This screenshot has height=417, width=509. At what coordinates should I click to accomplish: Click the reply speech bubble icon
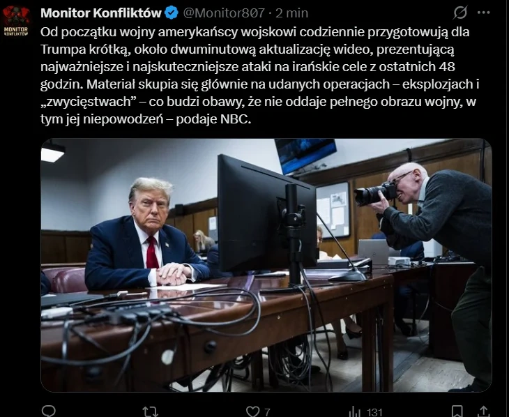49,411
